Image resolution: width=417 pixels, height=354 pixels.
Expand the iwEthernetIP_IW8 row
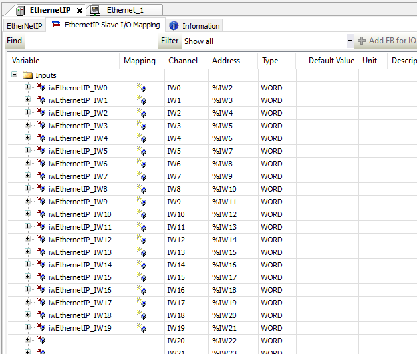click(27, 188)
